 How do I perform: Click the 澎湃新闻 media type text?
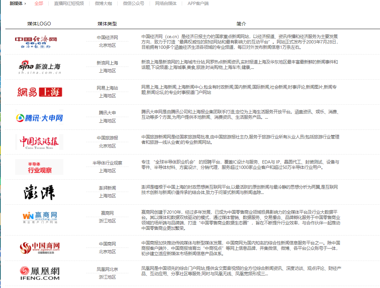(107, 188)
